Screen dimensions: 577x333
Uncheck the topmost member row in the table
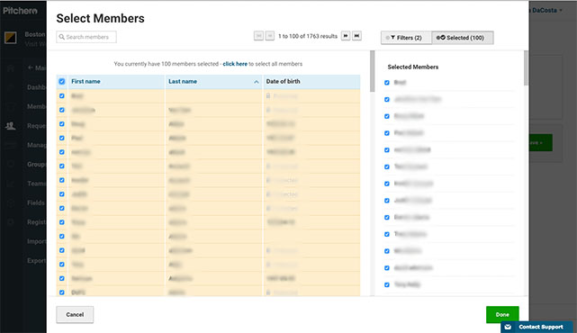tap(62, 95)
